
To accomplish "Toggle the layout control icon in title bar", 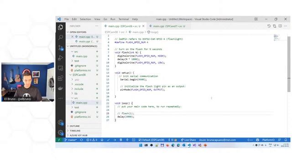I will (256, 19).
